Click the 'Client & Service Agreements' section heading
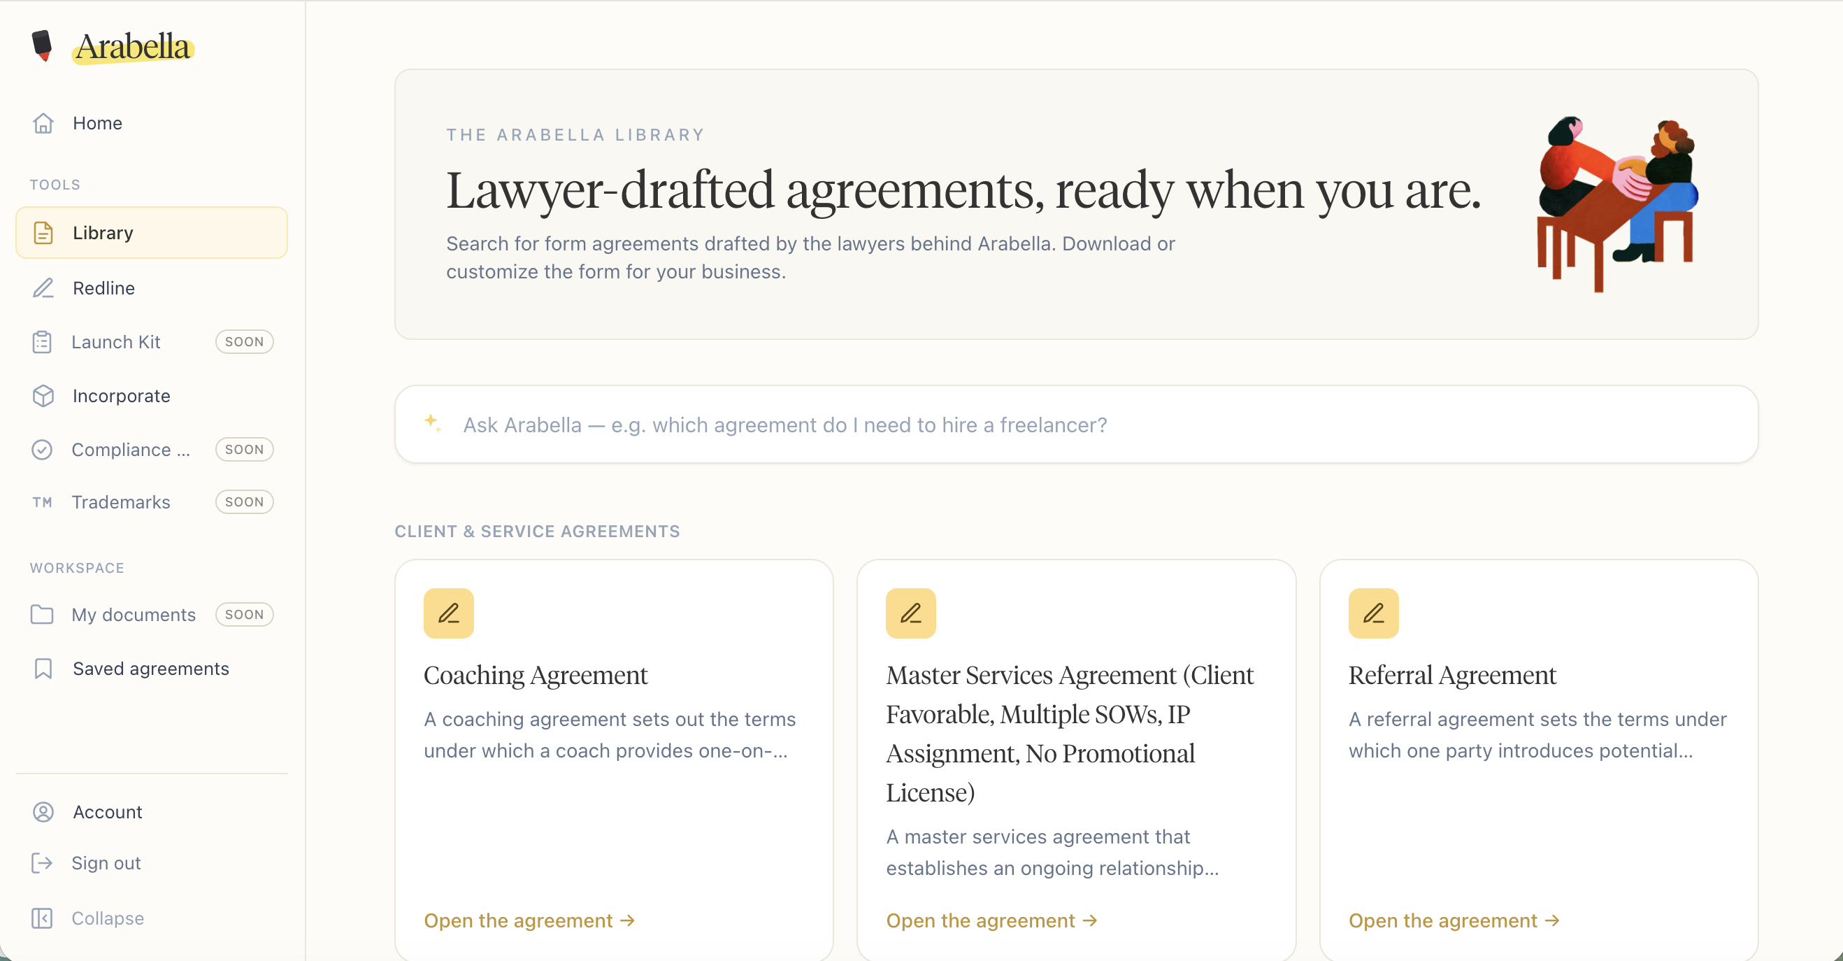This screenshot has width=1843, height=961. pyautogui.click(x=537, y=531)
